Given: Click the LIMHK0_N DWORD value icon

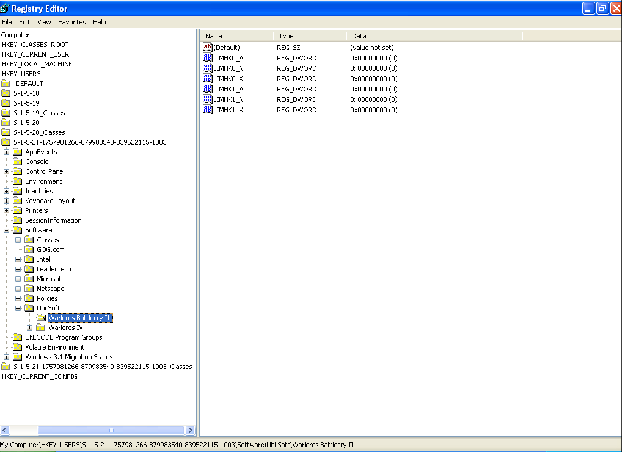Looking at the screenshot, I should (x=208, y=68).
